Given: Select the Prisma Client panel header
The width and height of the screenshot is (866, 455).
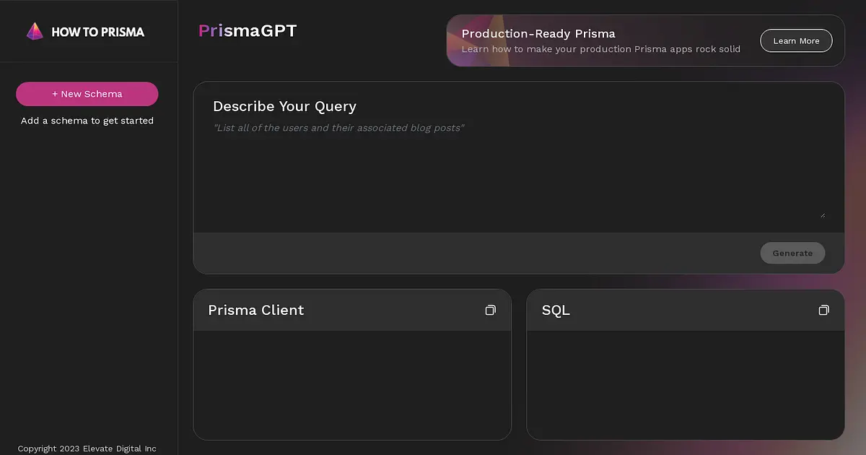Looking at the screenshot, I should tap(352, 310).
